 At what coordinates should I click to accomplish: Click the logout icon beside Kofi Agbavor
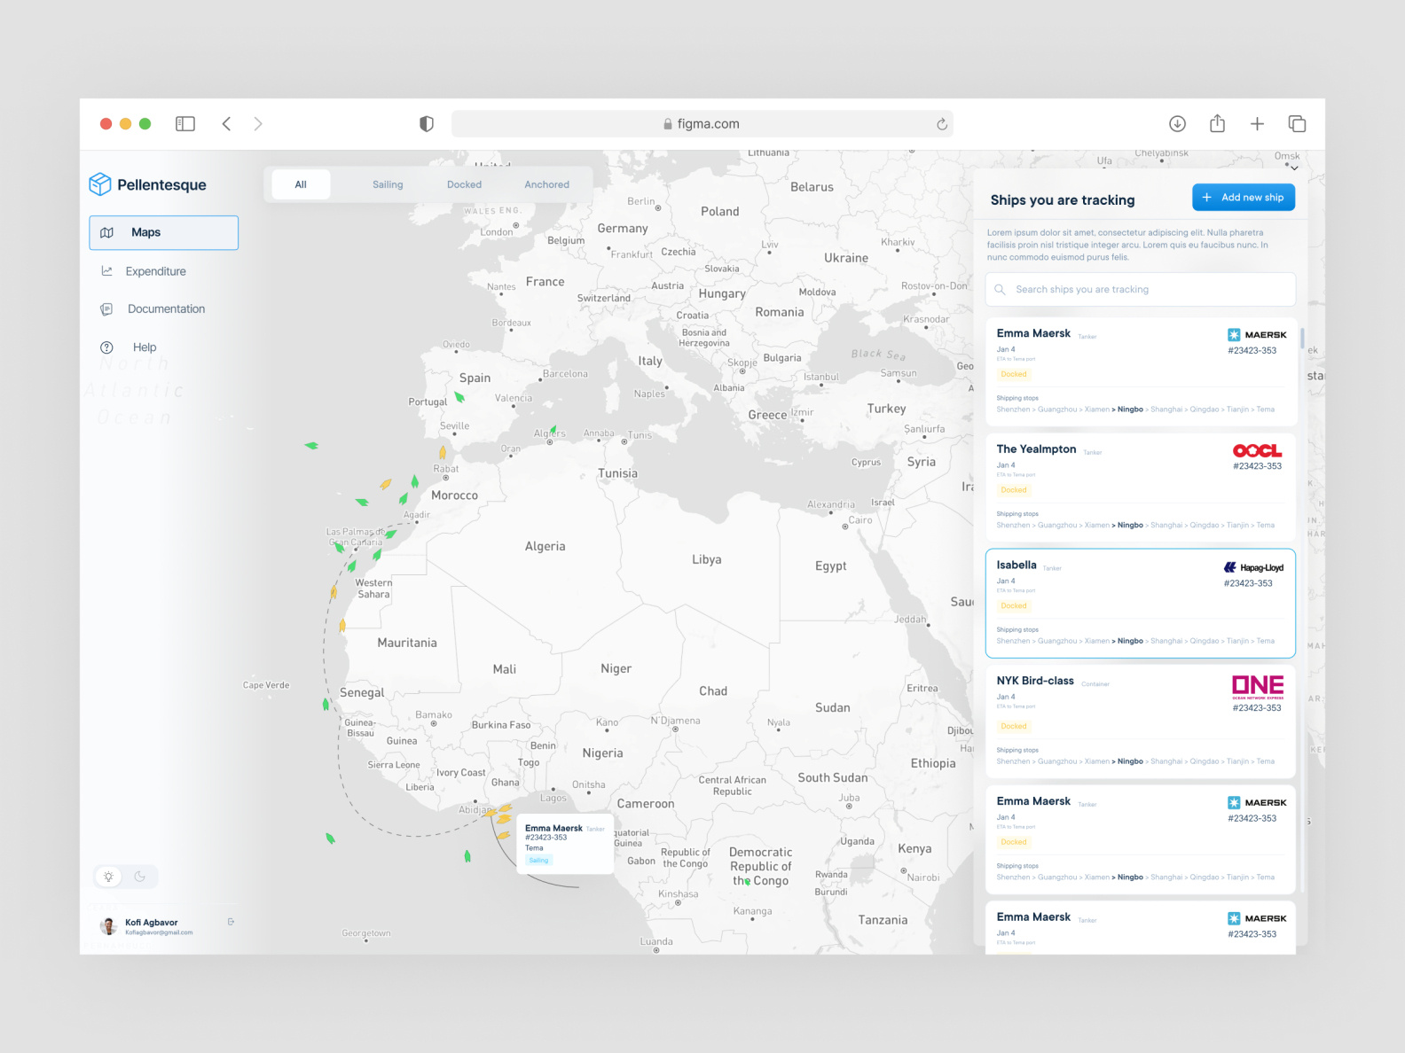pyautogui.click(x=232, y=922)
